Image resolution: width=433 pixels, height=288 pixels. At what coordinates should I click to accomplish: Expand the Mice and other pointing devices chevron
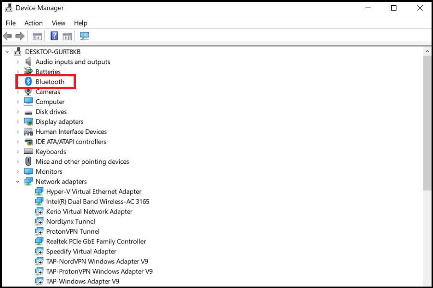tap(18, 161)
